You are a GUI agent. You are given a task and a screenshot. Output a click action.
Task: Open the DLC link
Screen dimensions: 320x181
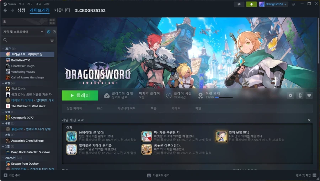100,108
